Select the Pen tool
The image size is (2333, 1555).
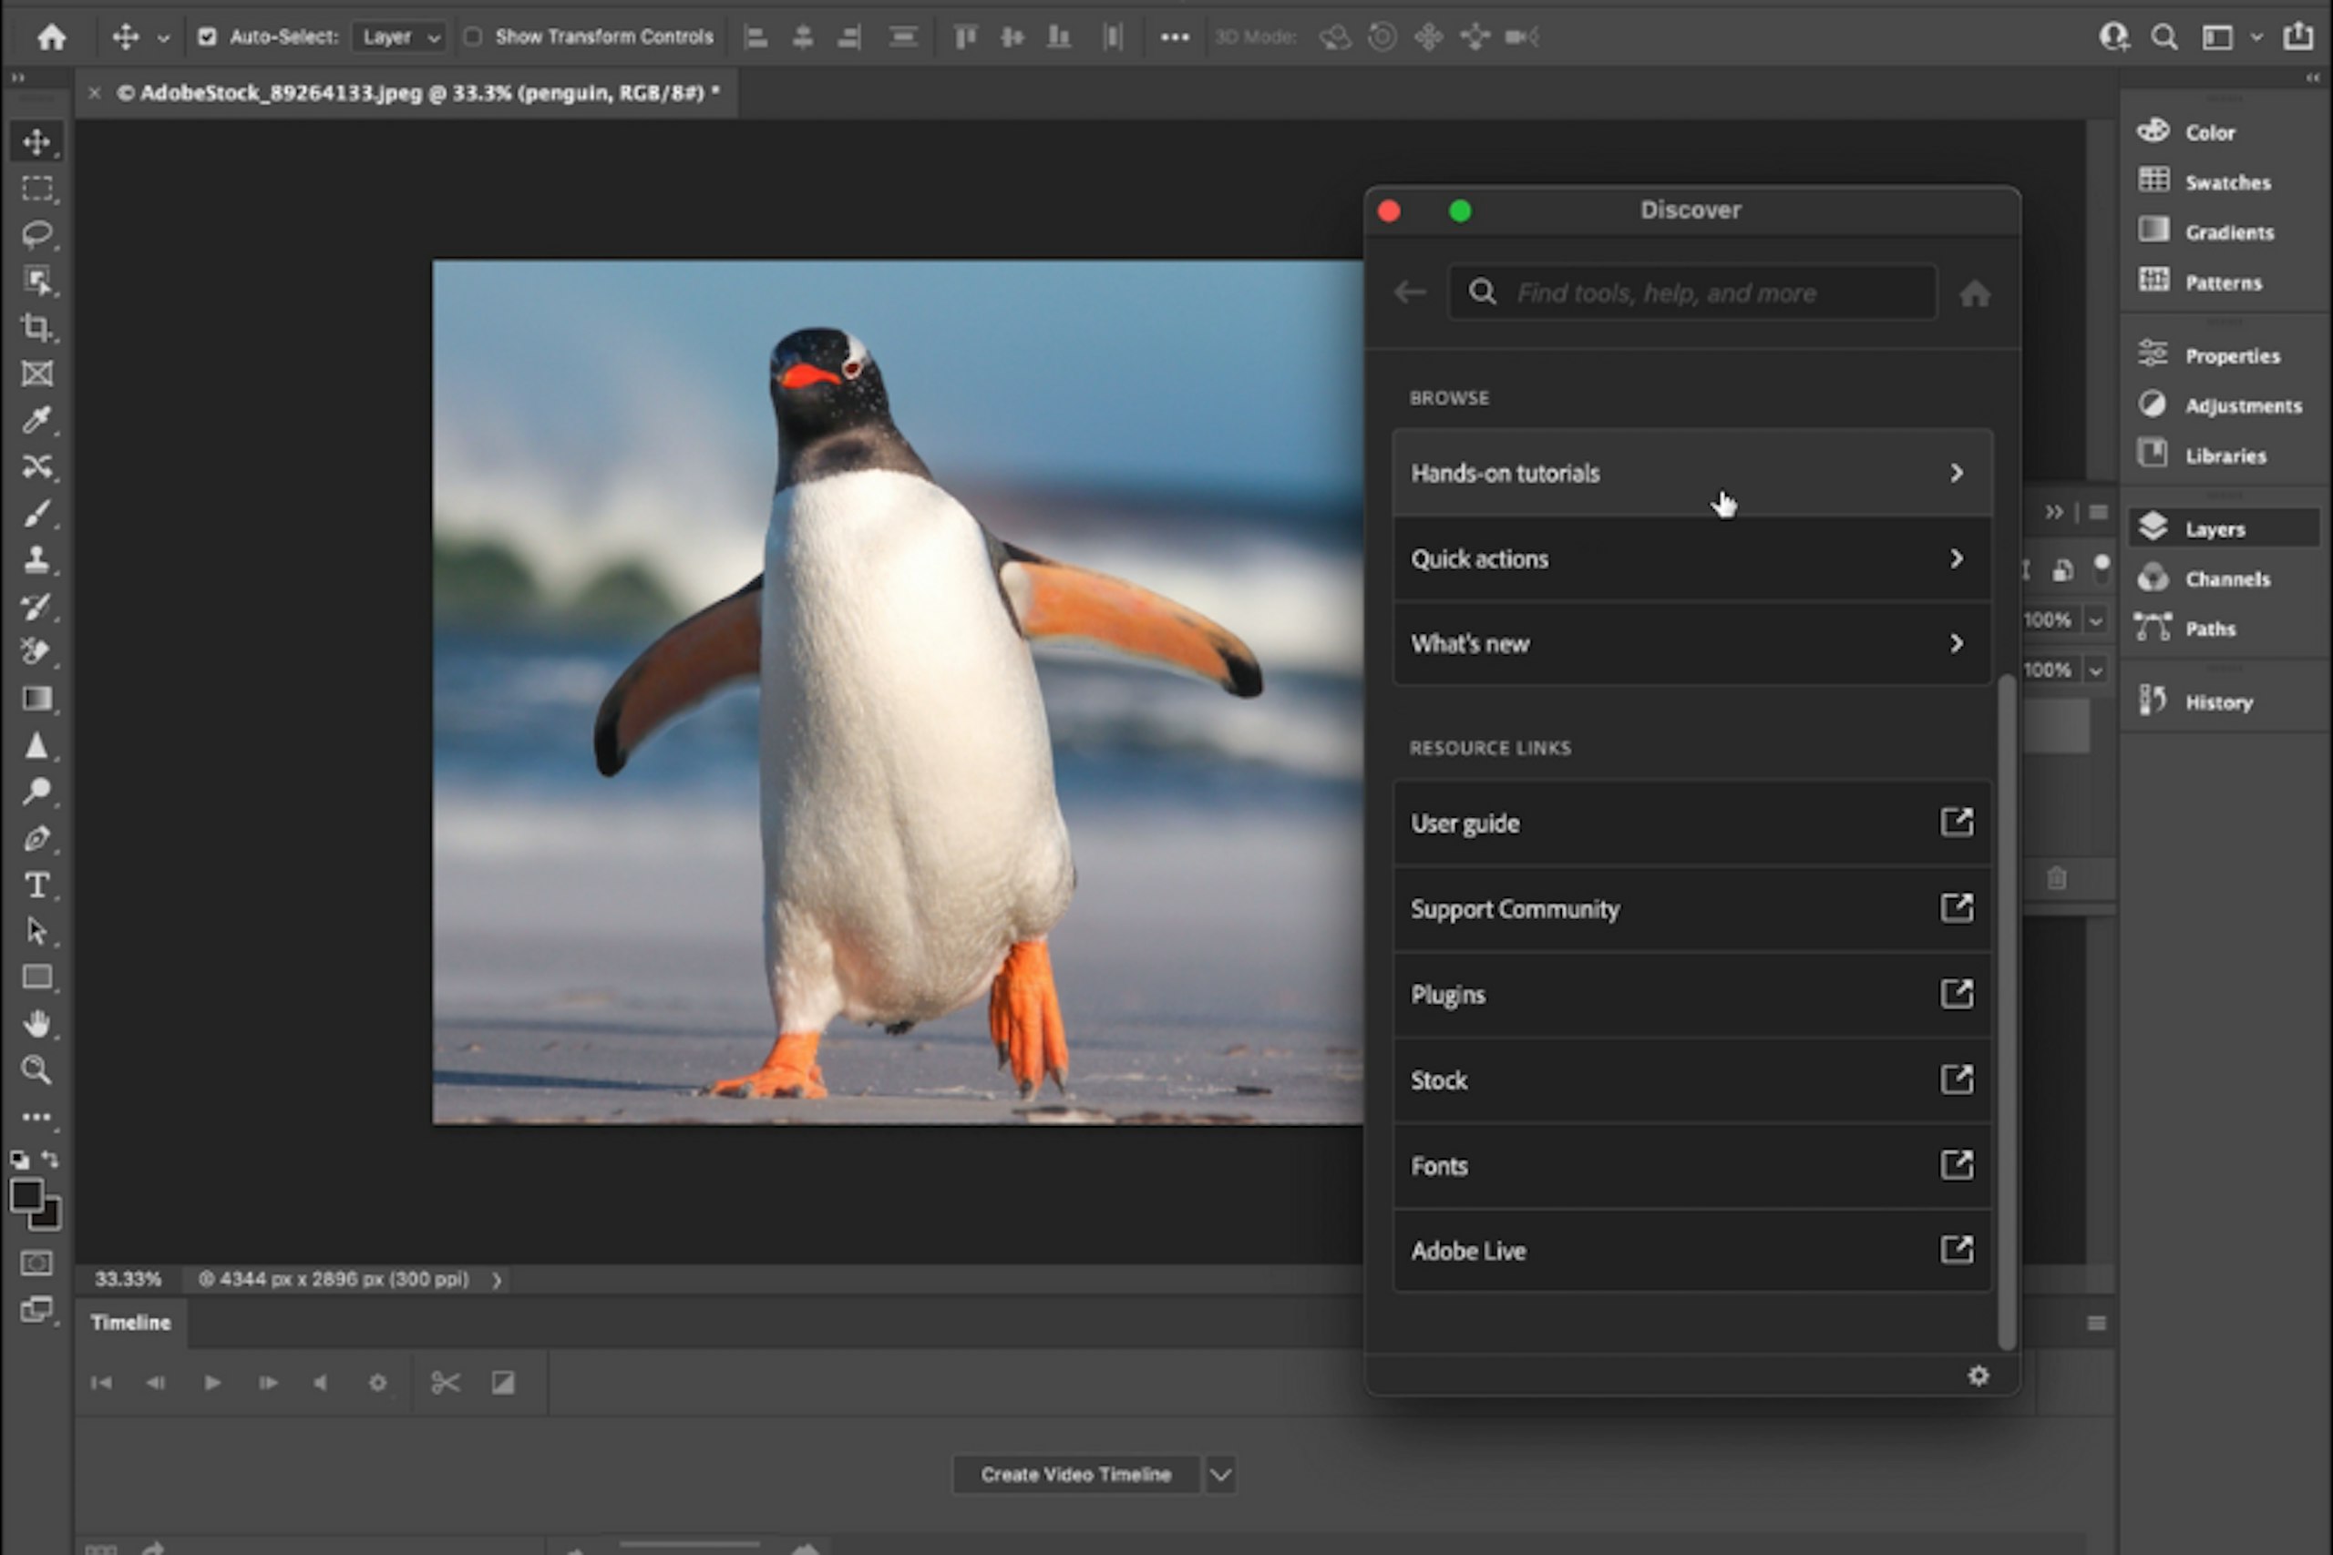36,839
